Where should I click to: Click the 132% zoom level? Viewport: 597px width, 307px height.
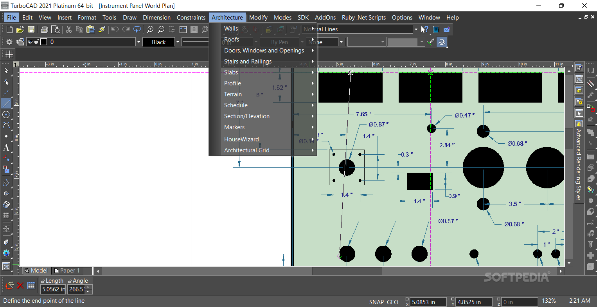click(x=549, y=301)
